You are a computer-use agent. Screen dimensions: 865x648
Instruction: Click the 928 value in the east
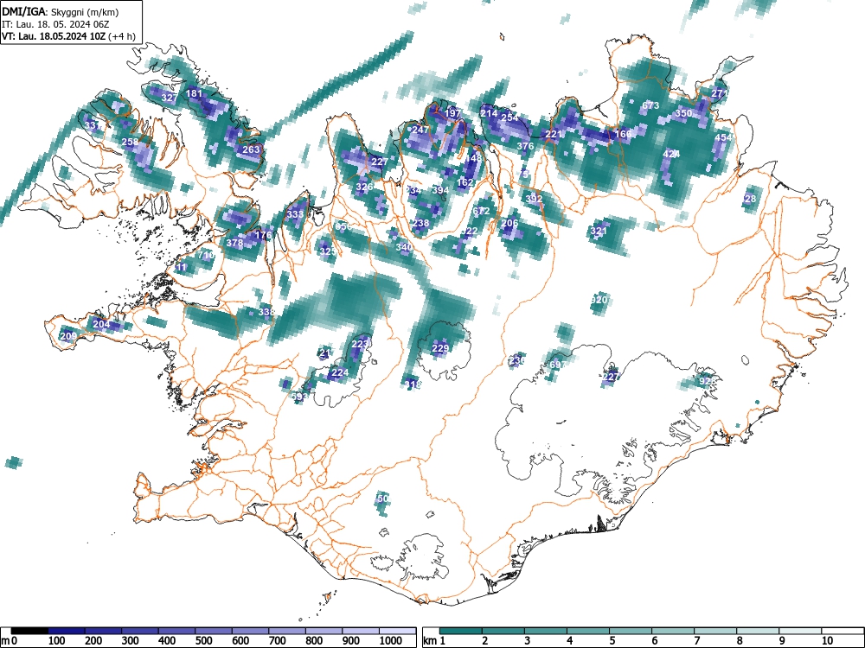708,381
